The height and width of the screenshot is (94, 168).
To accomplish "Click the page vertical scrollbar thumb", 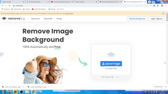I will [167, 17].
